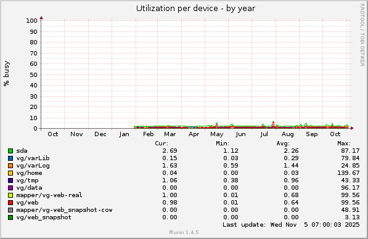Select the mapper/vg-web_snapshot-cow legend label
Screen dimensions: 368x239
tap(64, 210)
